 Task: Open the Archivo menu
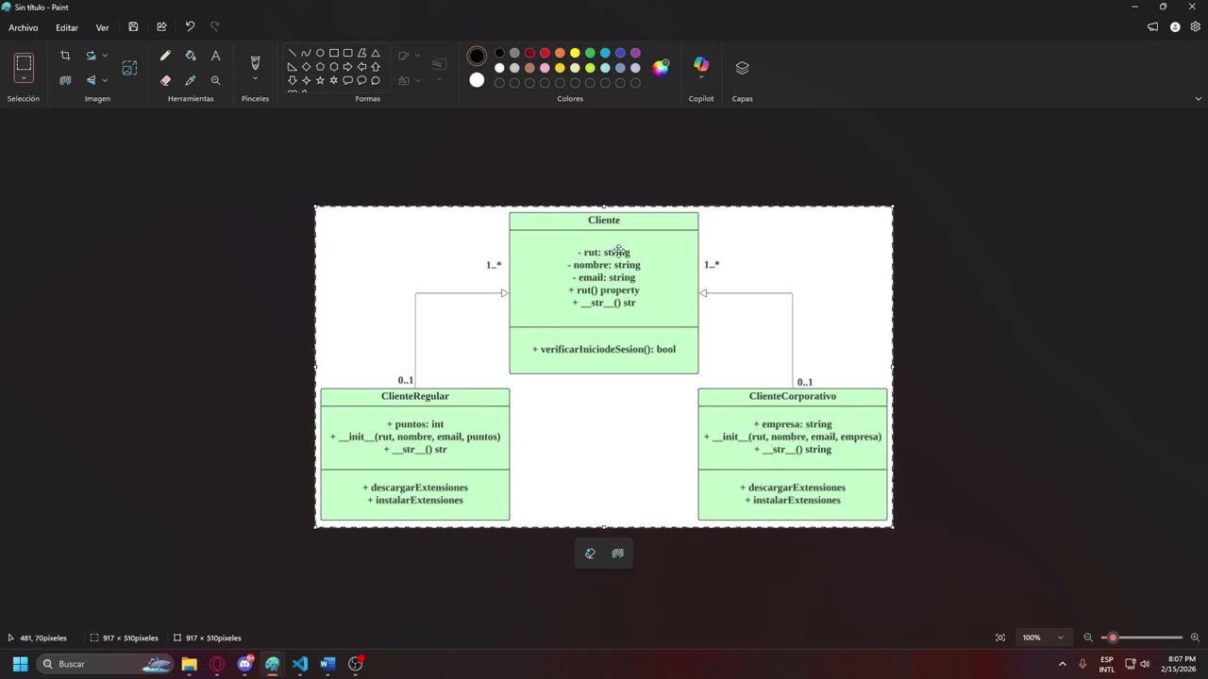(x=24, y=27)
